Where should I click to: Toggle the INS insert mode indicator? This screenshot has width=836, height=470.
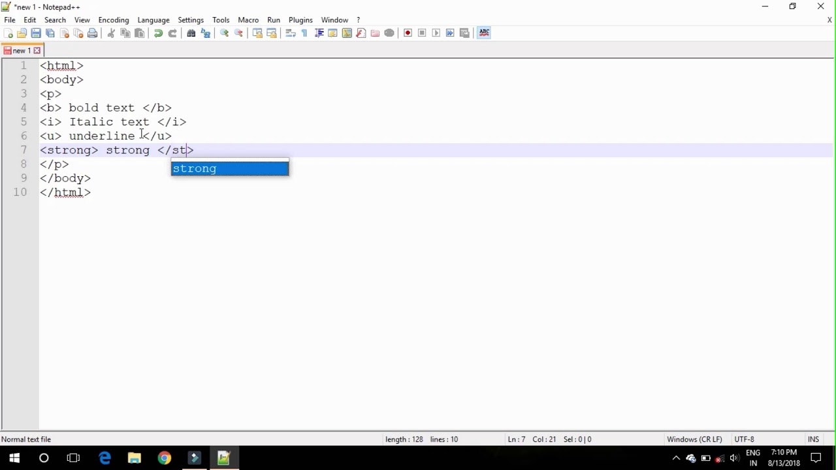[x=813, y=439]
